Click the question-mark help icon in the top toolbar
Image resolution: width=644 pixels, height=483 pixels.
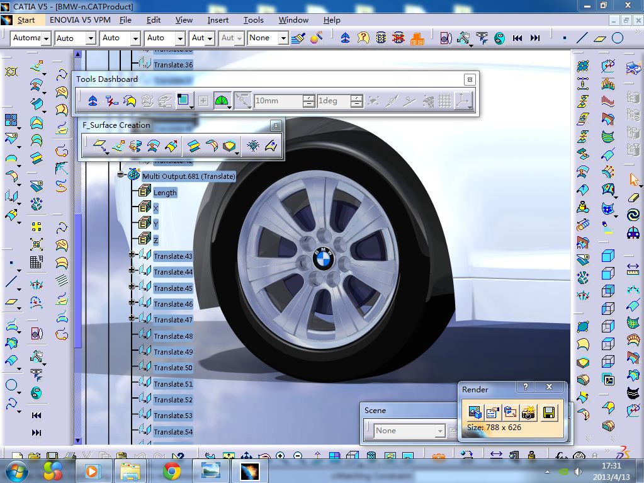point(363,38)
